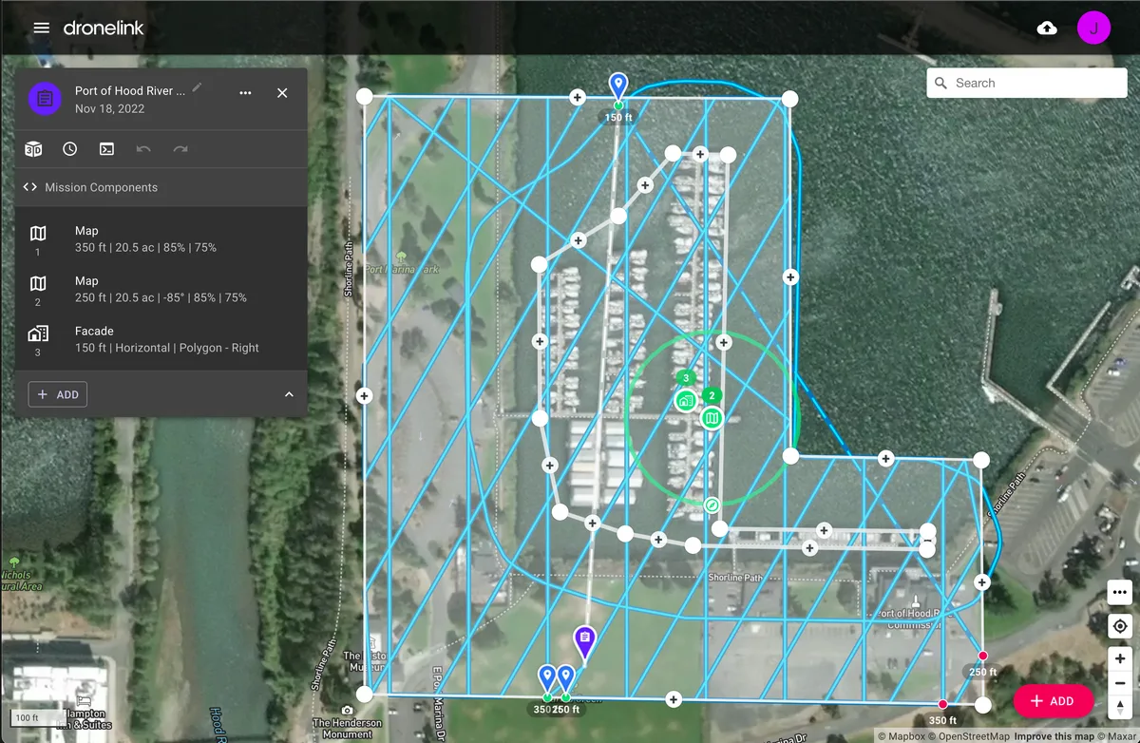Edit the plan name with pencil icon
Image resolution: width=1140 pixels, height=743 pixels.
[x=197, y=87]
